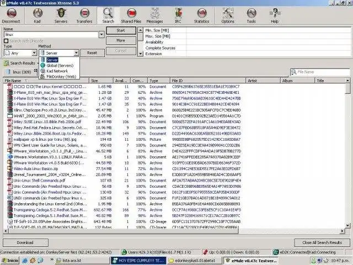Screen dimensions: 353x265
Task: Click the users icon in status bar
Action: pyautogui.click(x=124, y=252)
